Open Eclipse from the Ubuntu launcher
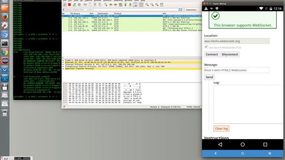This screenshot has height=160, width=285. (5, 61)
